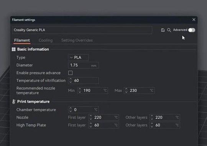Click the Print temperature section heading
This screenshot has height=146, width=207.
click(x=33, y=102)
